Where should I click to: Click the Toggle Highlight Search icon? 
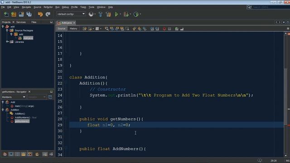point(122,29)
